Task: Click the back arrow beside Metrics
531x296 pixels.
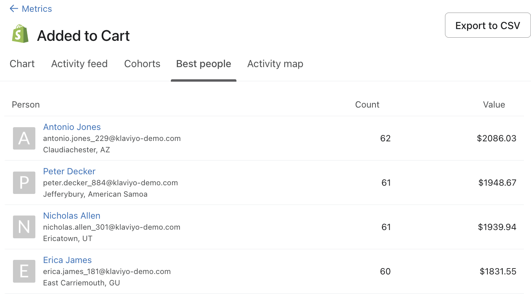Action: tap(14, 9)
